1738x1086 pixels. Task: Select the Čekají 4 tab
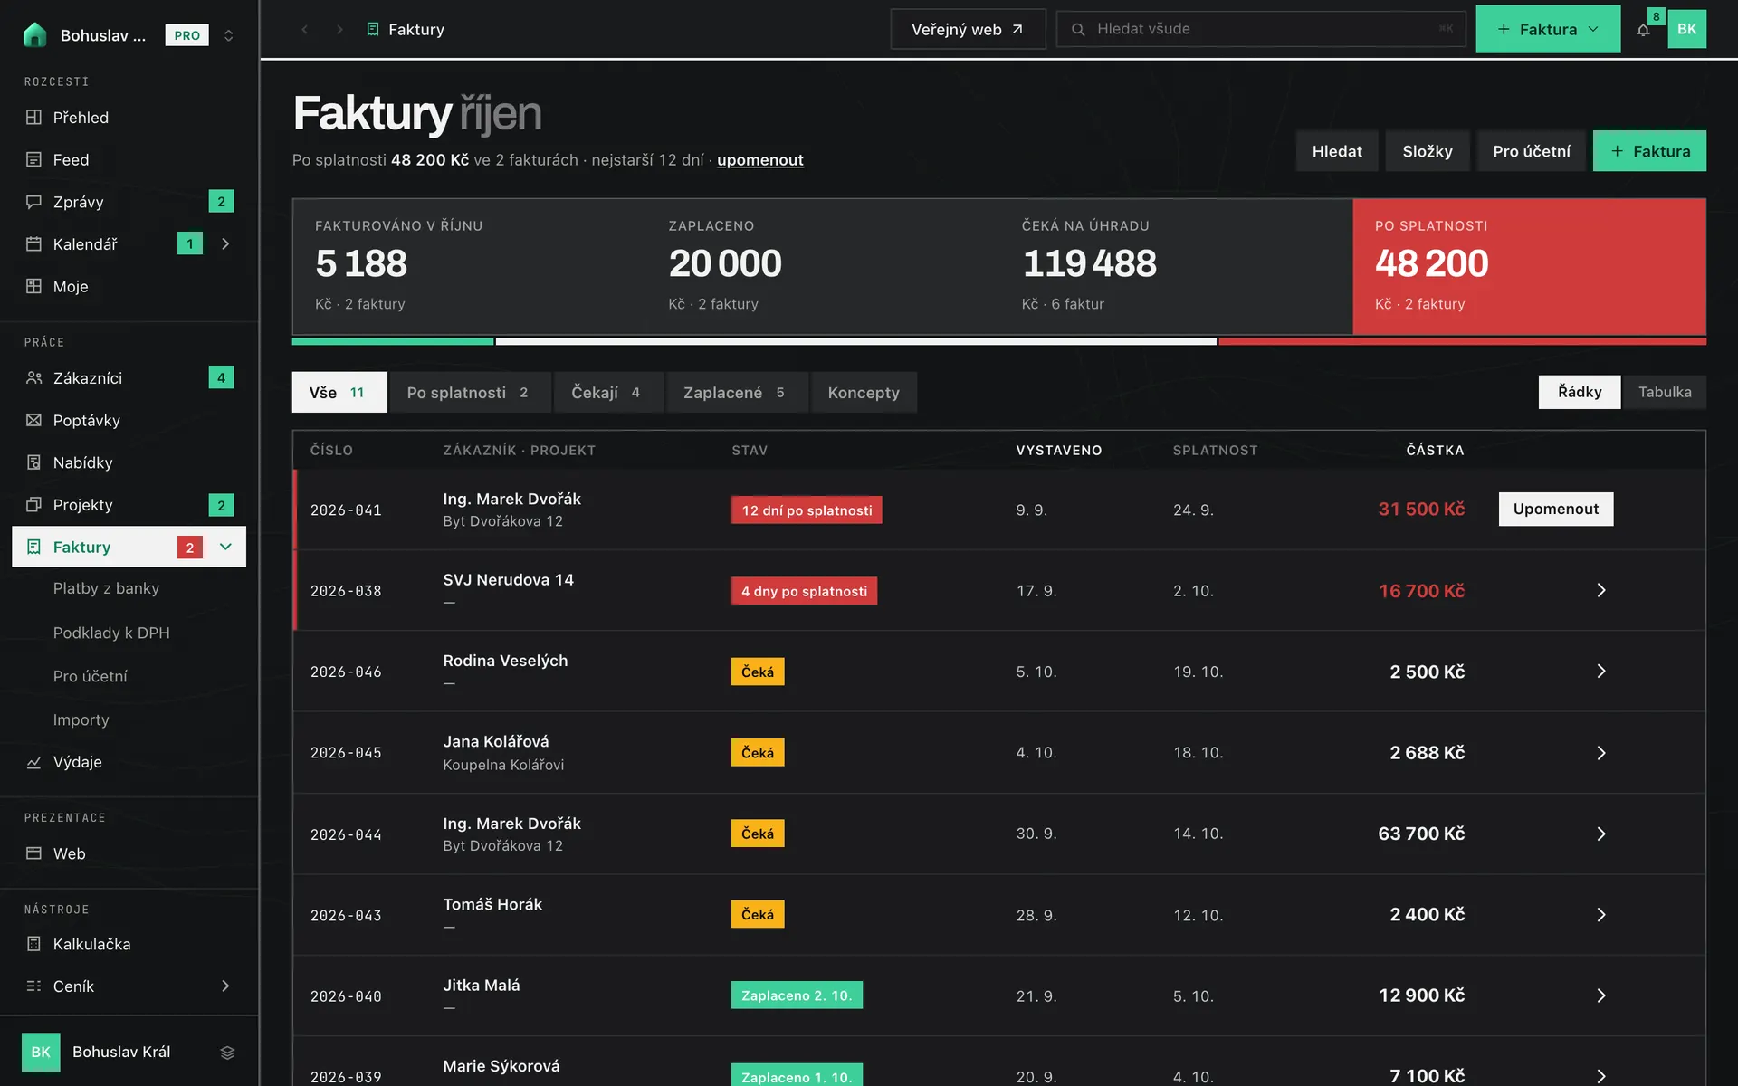pyautogui.click(x=607, y=392)
